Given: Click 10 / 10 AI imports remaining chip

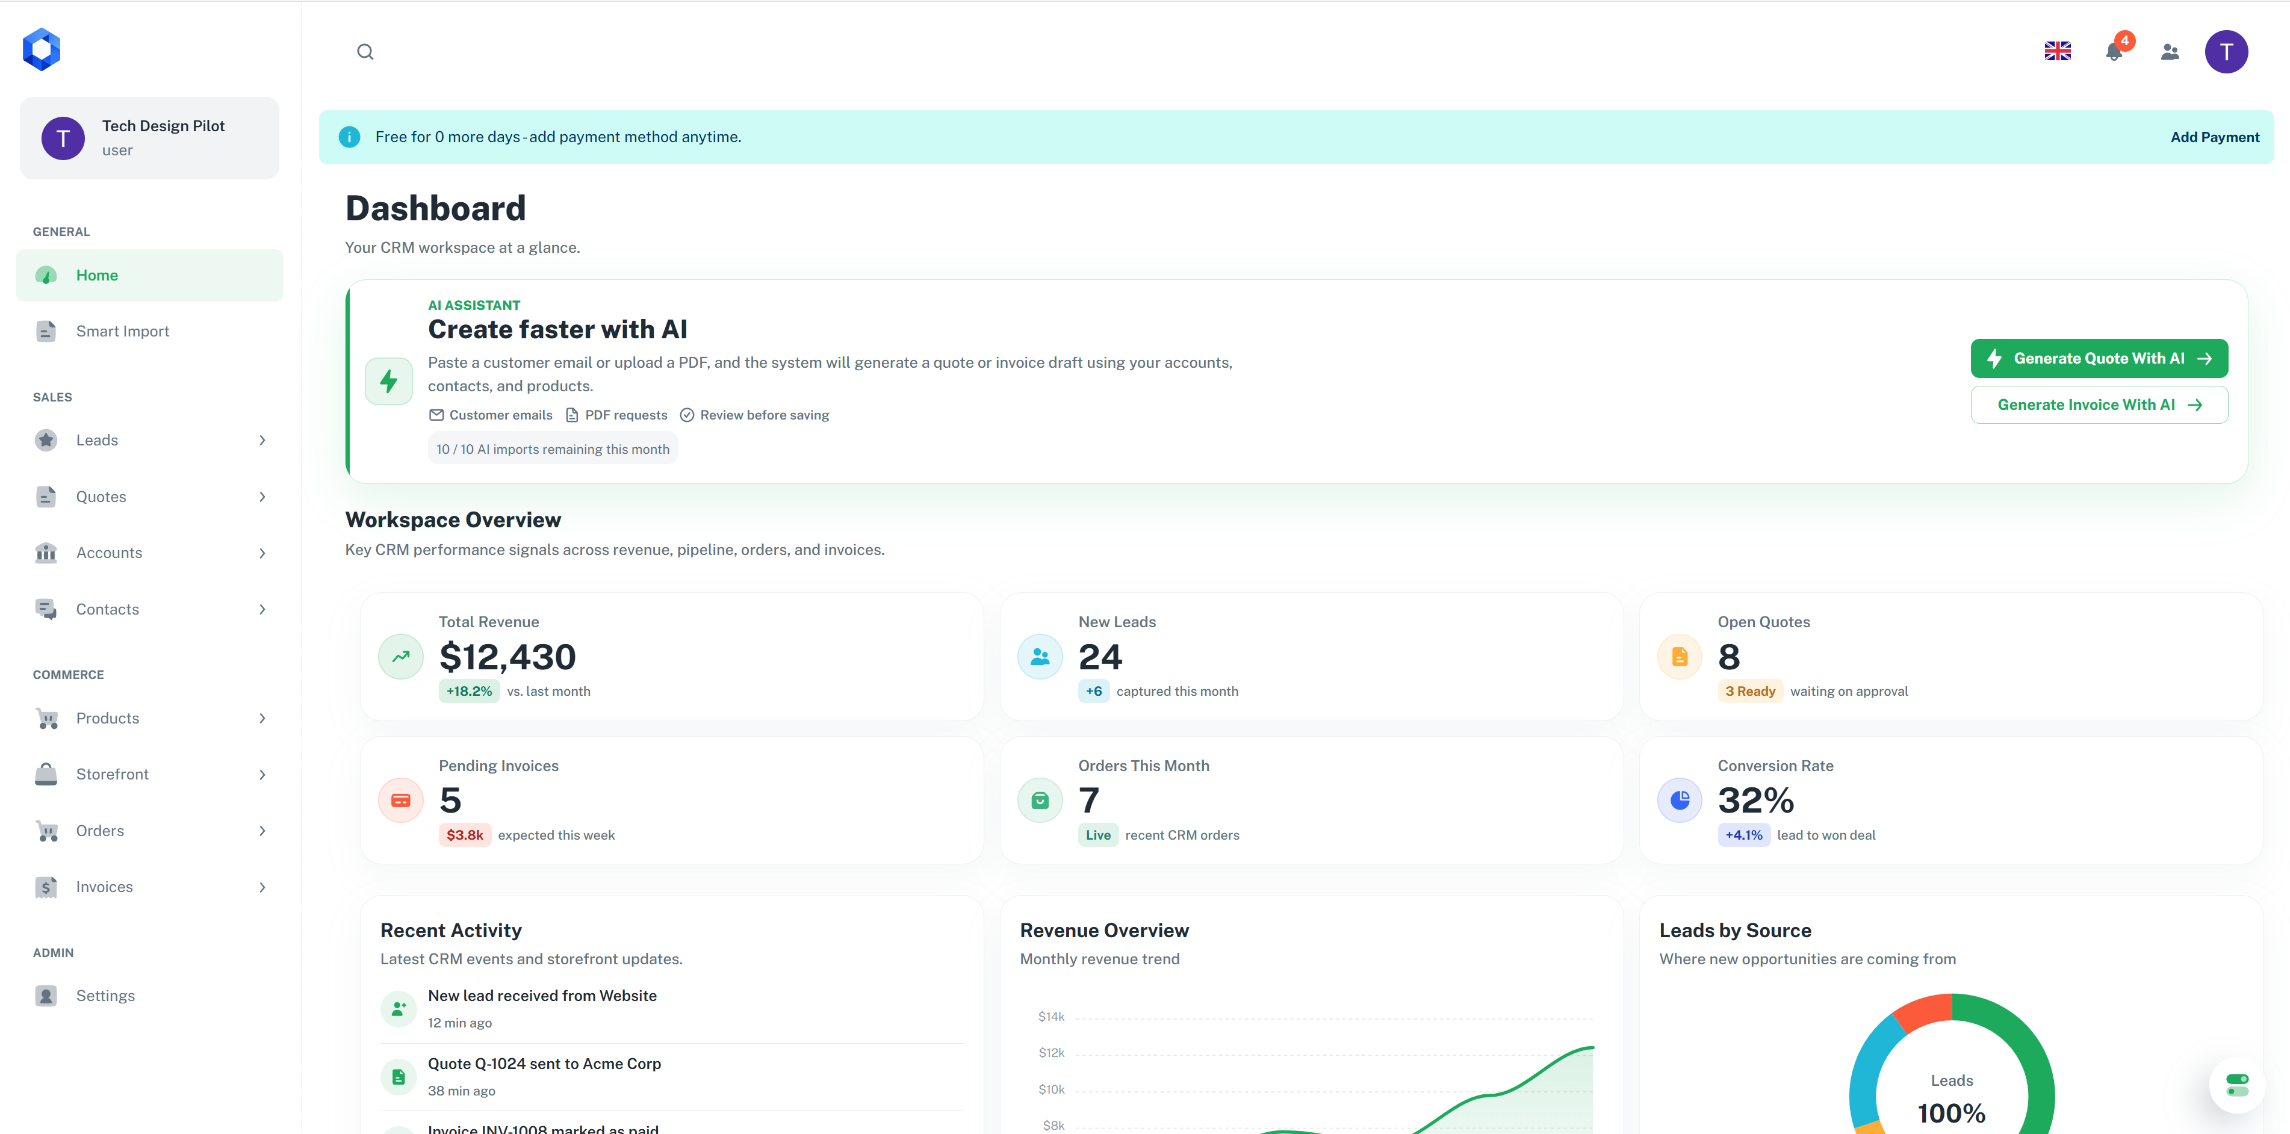Looking at the screenshot, I should 553,449.
